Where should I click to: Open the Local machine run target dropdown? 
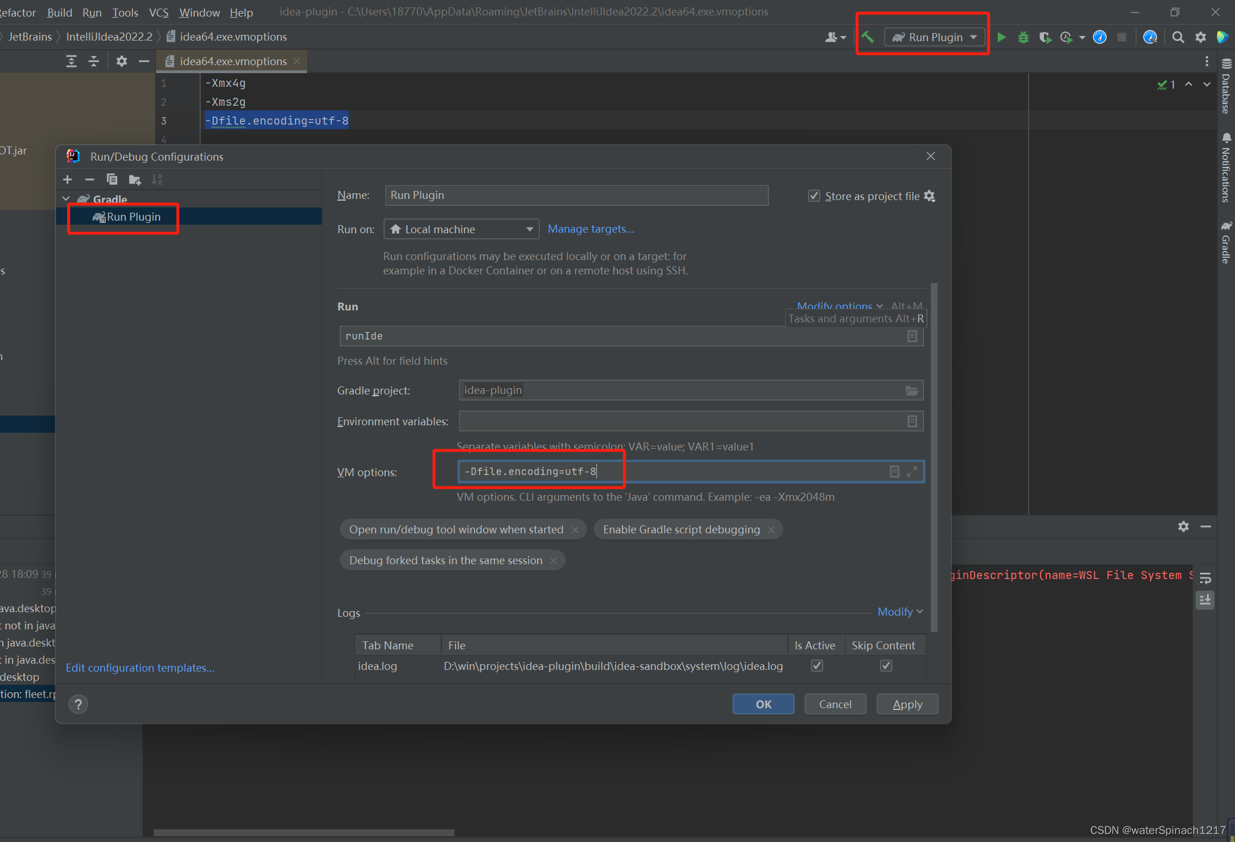click(x=461, y=229)
